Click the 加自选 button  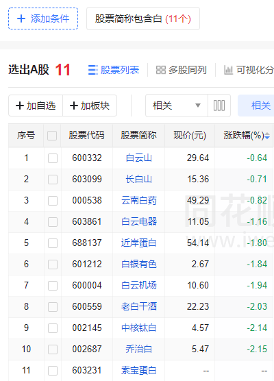click(36, 106)
